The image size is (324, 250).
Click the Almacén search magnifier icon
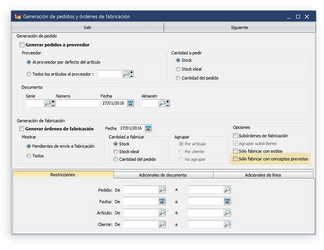click(x=161, y=103)
